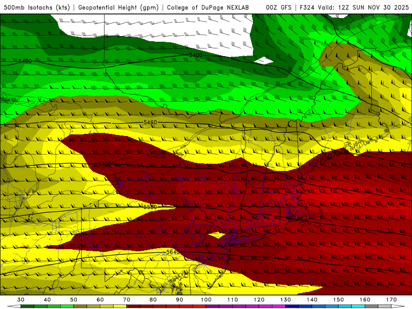Click the 'College of DuPage NEXLAB' text
412x309 pixels.
coord(208,7)
